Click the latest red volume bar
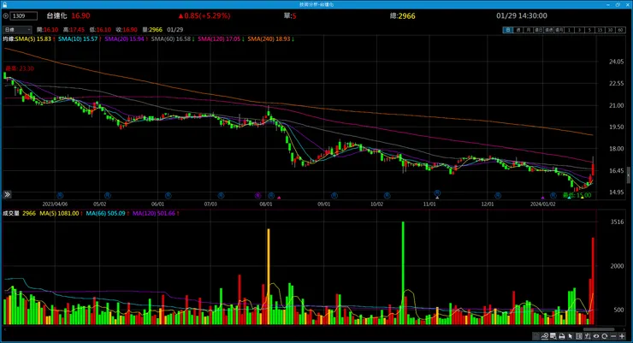The width and height of the screenshot is (633, 343). click(x=593, y=281)
